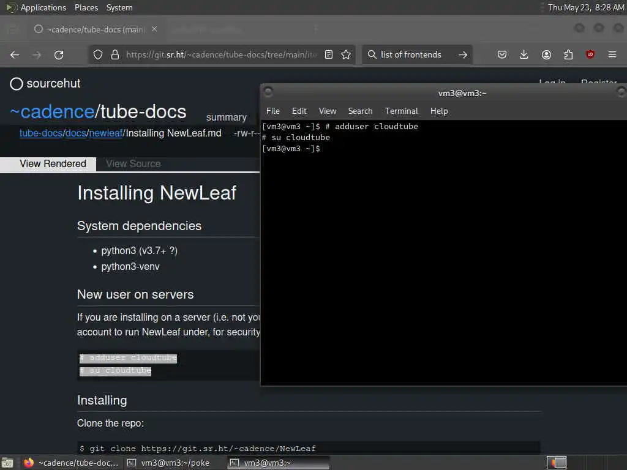
Task: Open uBlock Origin extension icon
Action: (x=590, y=54)
